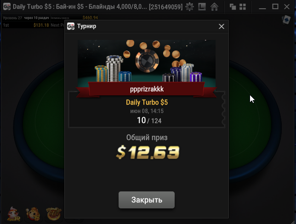Screen dimensions: 296x224
Task: Open the settings gear in title bar
Action: [x=189, y=7]
